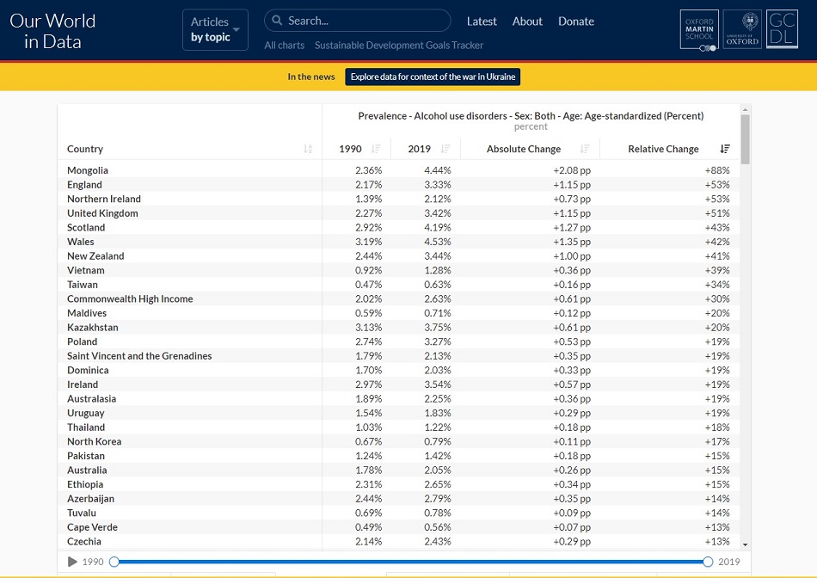This screenshot has width=817, height=578.
Task: Sort by Absolute Change icon
Action: coord(585,149)
